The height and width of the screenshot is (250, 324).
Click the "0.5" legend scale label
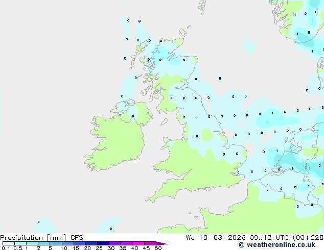tap(18, 248)
